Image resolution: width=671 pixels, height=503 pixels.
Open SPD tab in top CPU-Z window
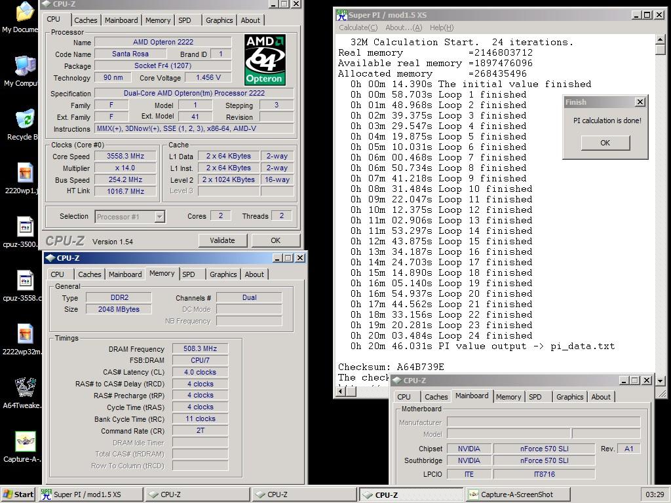pyautogui.click(x=185, y=20)
